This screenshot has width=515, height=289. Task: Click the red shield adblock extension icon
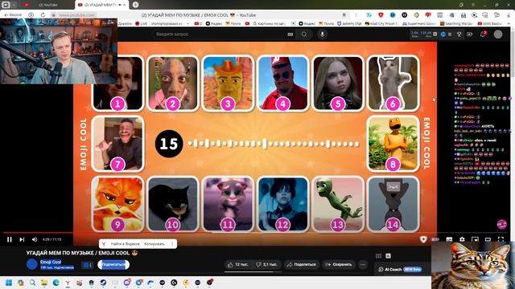click(x=381, y=15)
